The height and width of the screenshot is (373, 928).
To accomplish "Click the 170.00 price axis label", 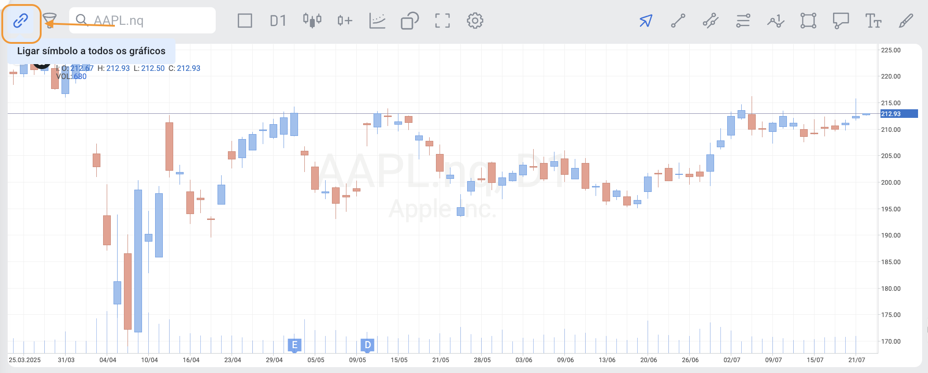I will click(x=891, y=341).
